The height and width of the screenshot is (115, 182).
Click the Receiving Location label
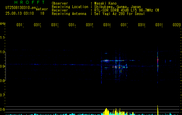[70, 7]
